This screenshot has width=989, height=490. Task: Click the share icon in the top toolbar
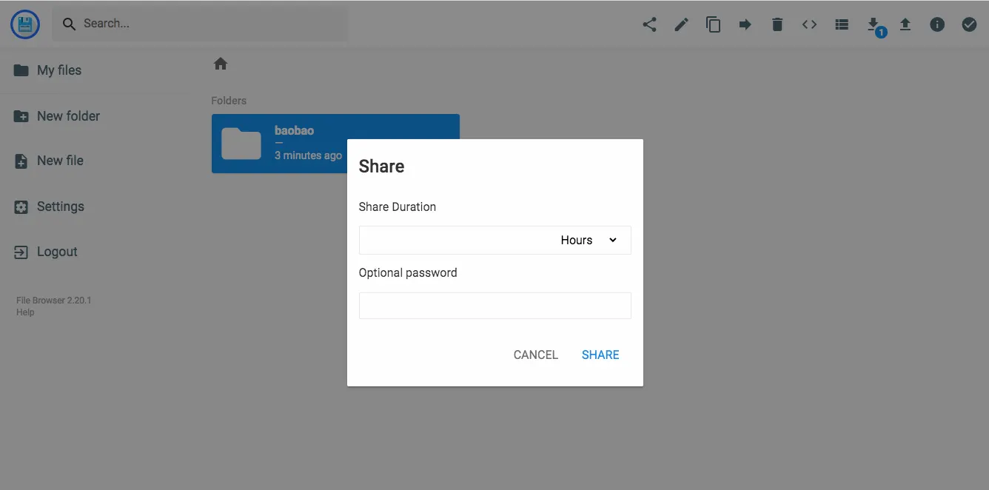click(649, 24)
